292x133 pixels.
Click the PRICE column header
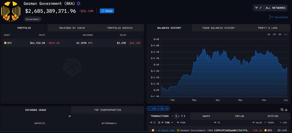point(42,35)
